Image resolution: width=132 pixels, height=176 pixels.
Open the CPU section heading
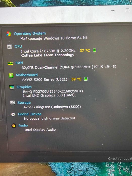click(x=18, y=46)
